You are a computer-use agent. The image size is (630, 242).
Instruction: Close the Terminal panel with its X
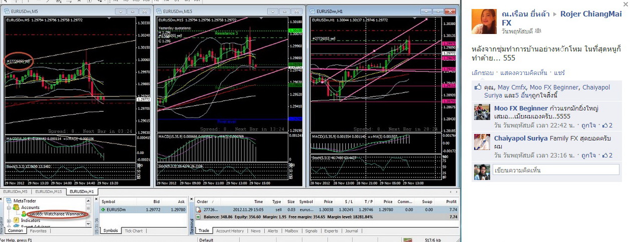[x=191, y=199]
